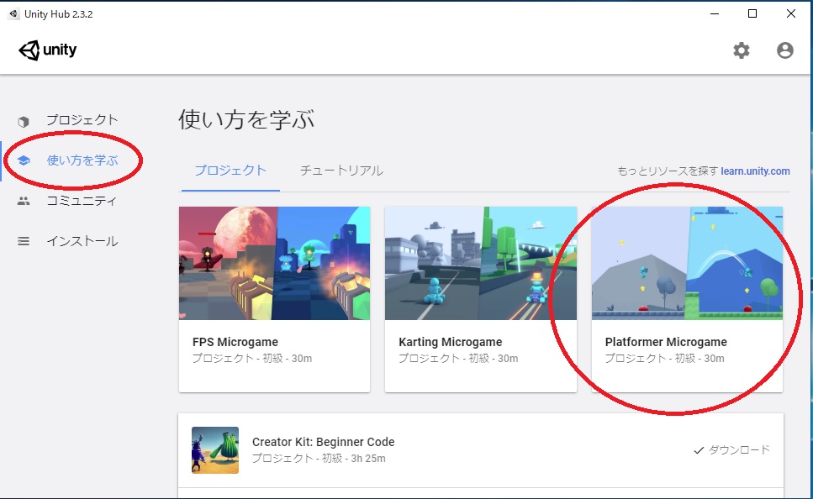Click the checkmark icon next to ダウンロード

(x=699, y=450)
